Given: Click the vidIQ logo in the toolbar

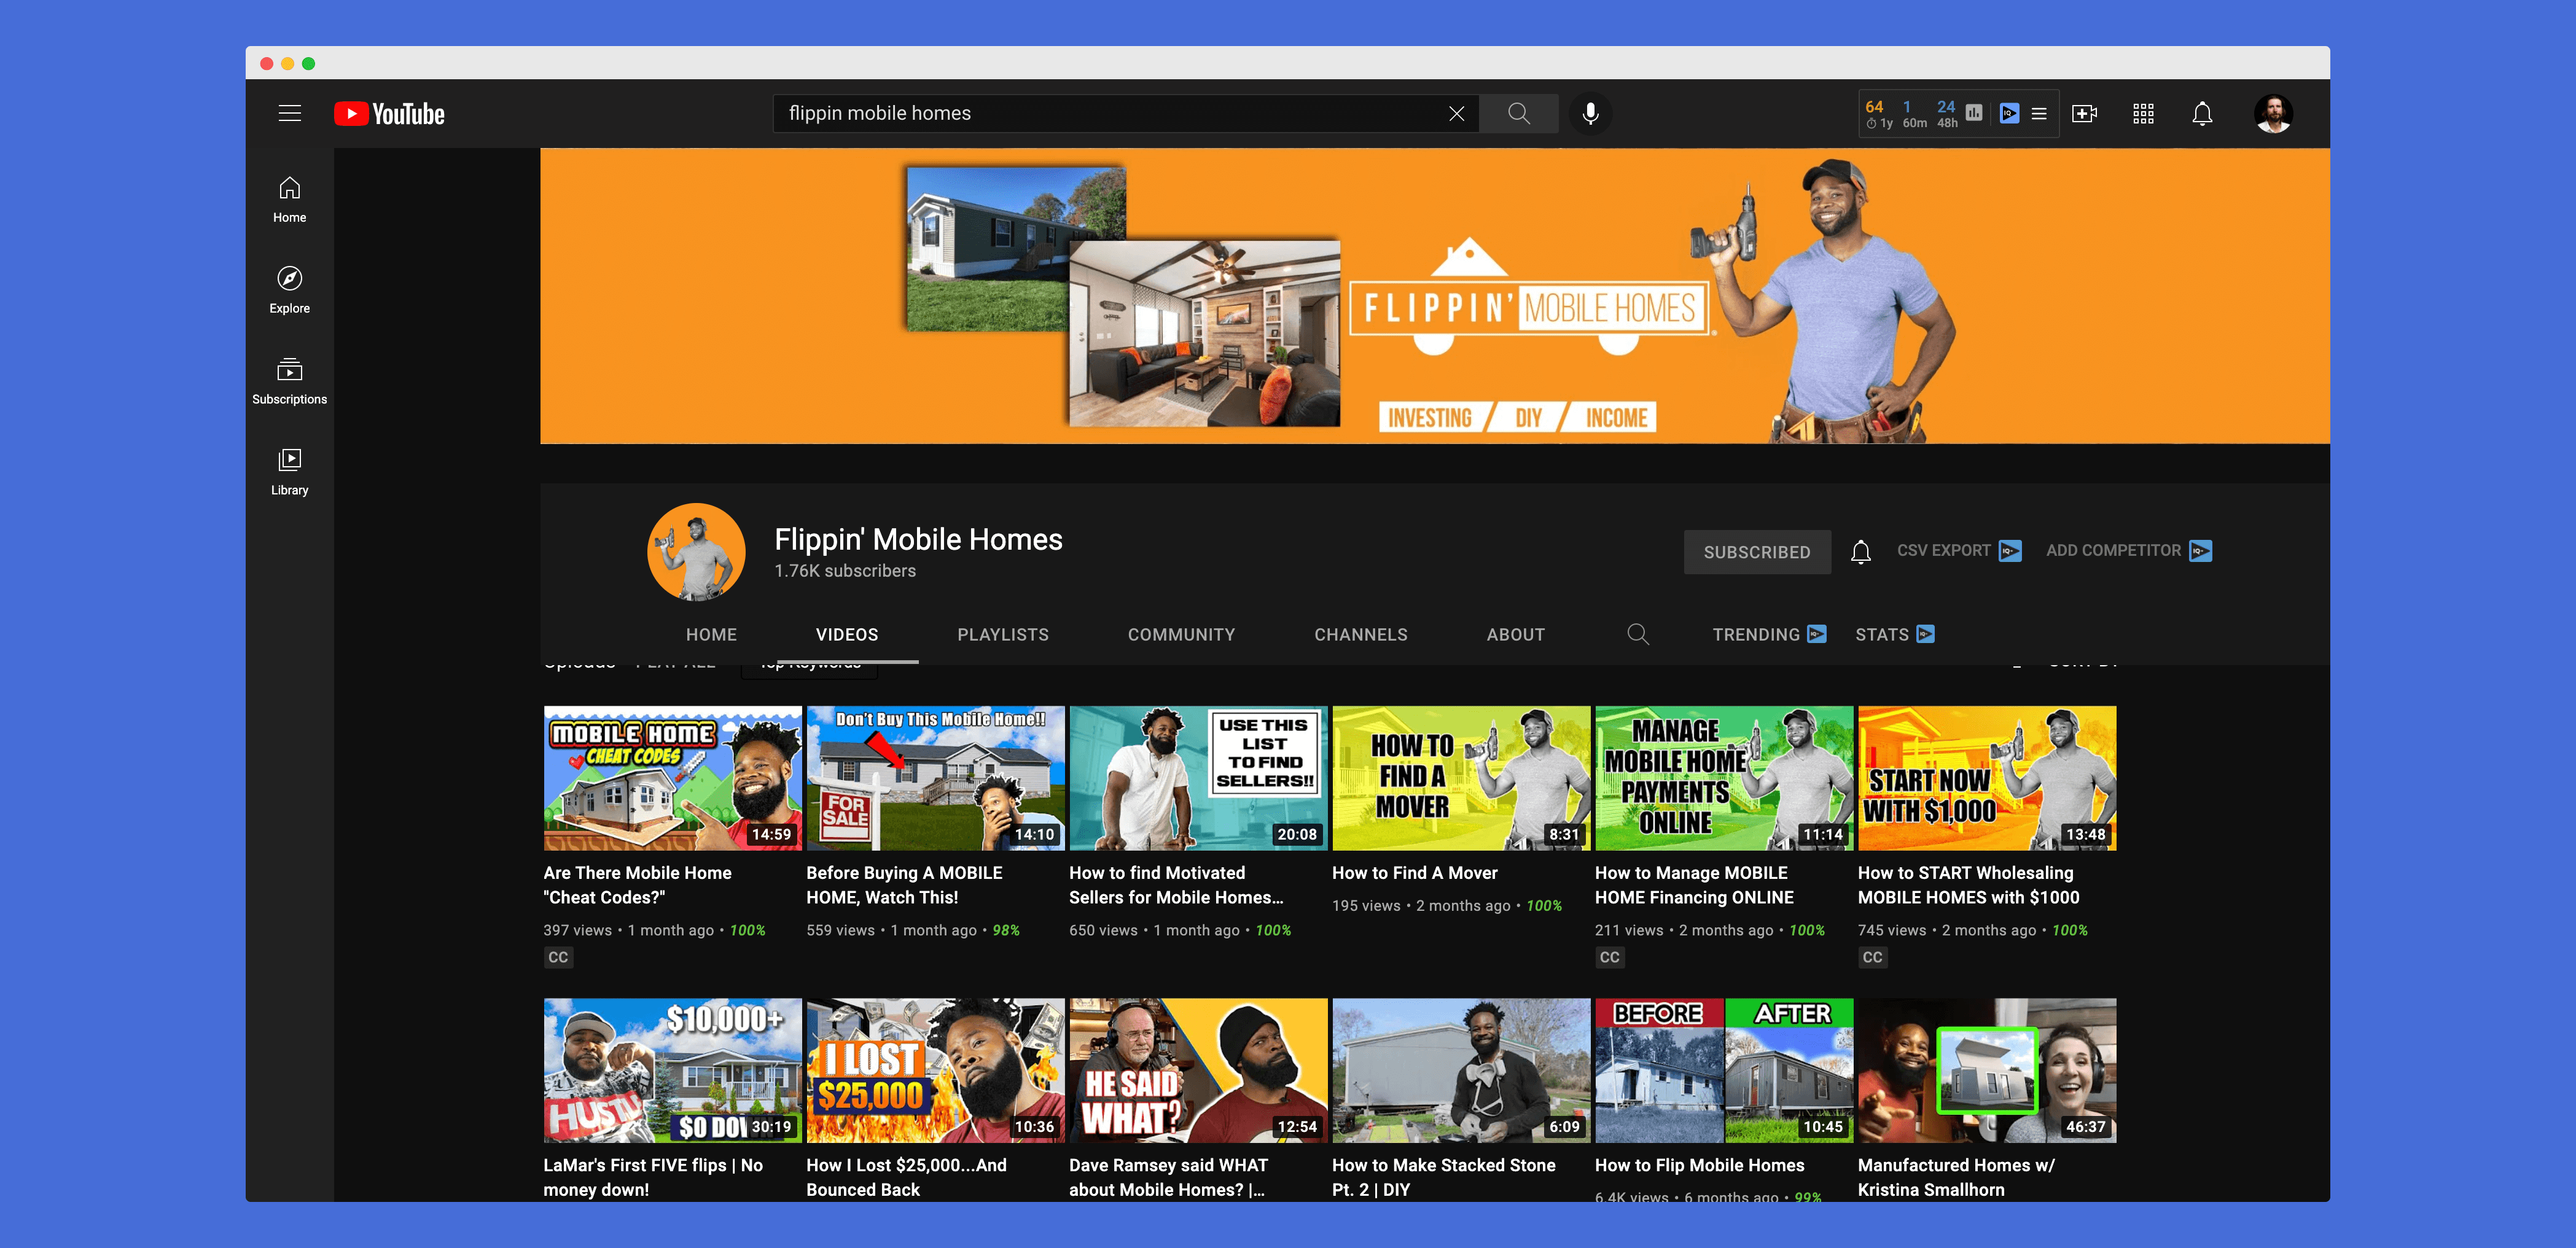Looking at the screenshot, I should coord(2009,113).
